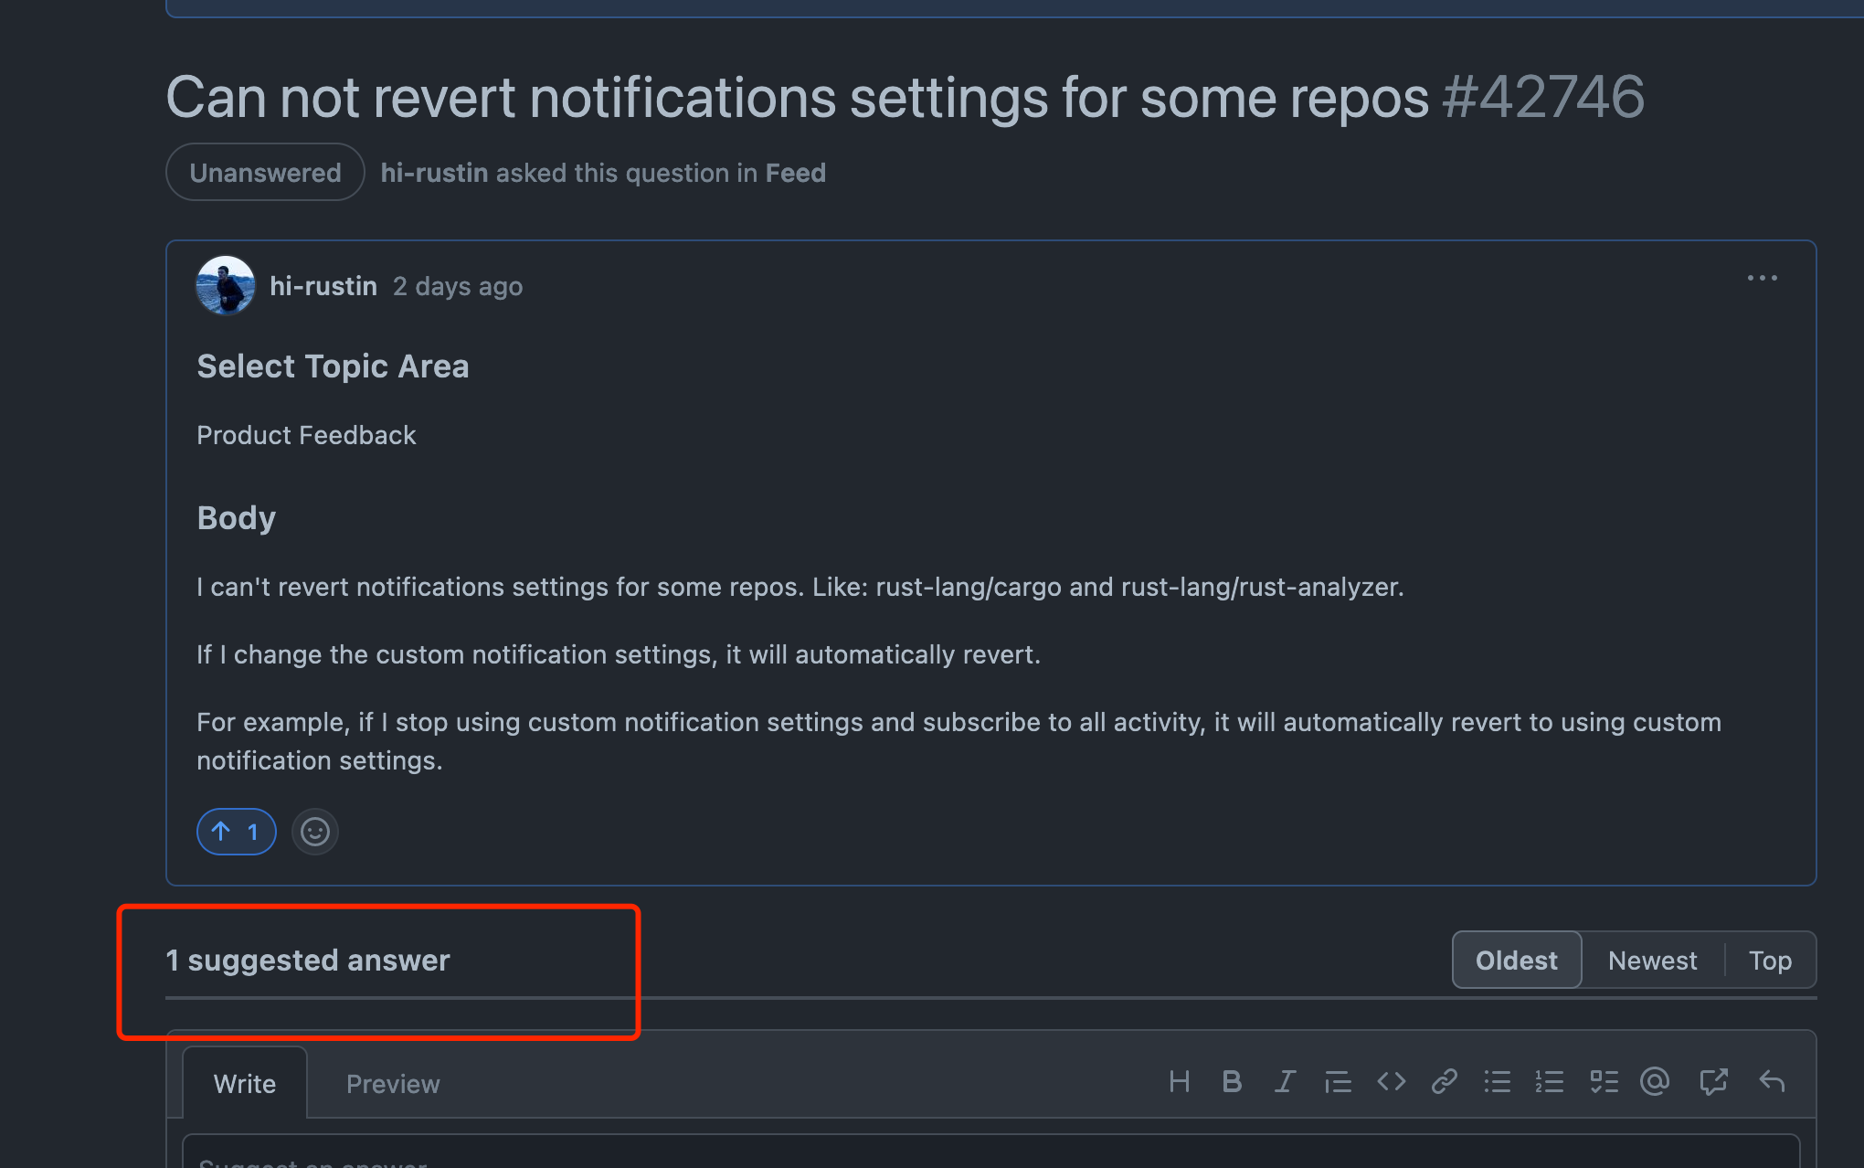The image size is (1864, 1168).
Task: Open hi-rustin's profile avatar
Action: pyautogui.click(x=225, y=285)
